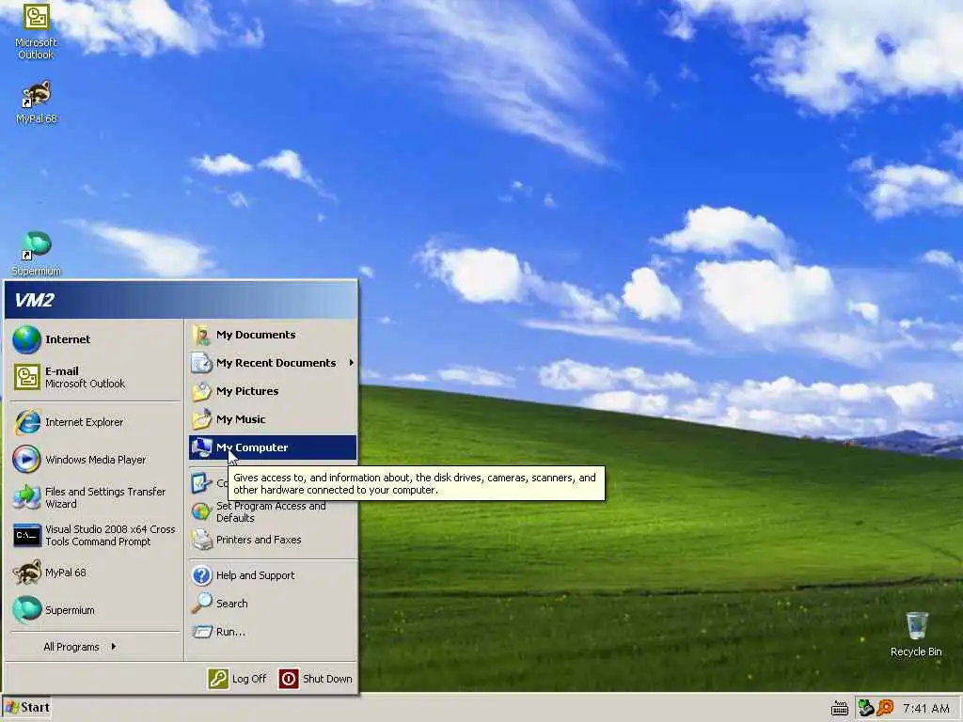Launch E-mail Microsoft Outlook in Start menu

(x=95, y=377)
